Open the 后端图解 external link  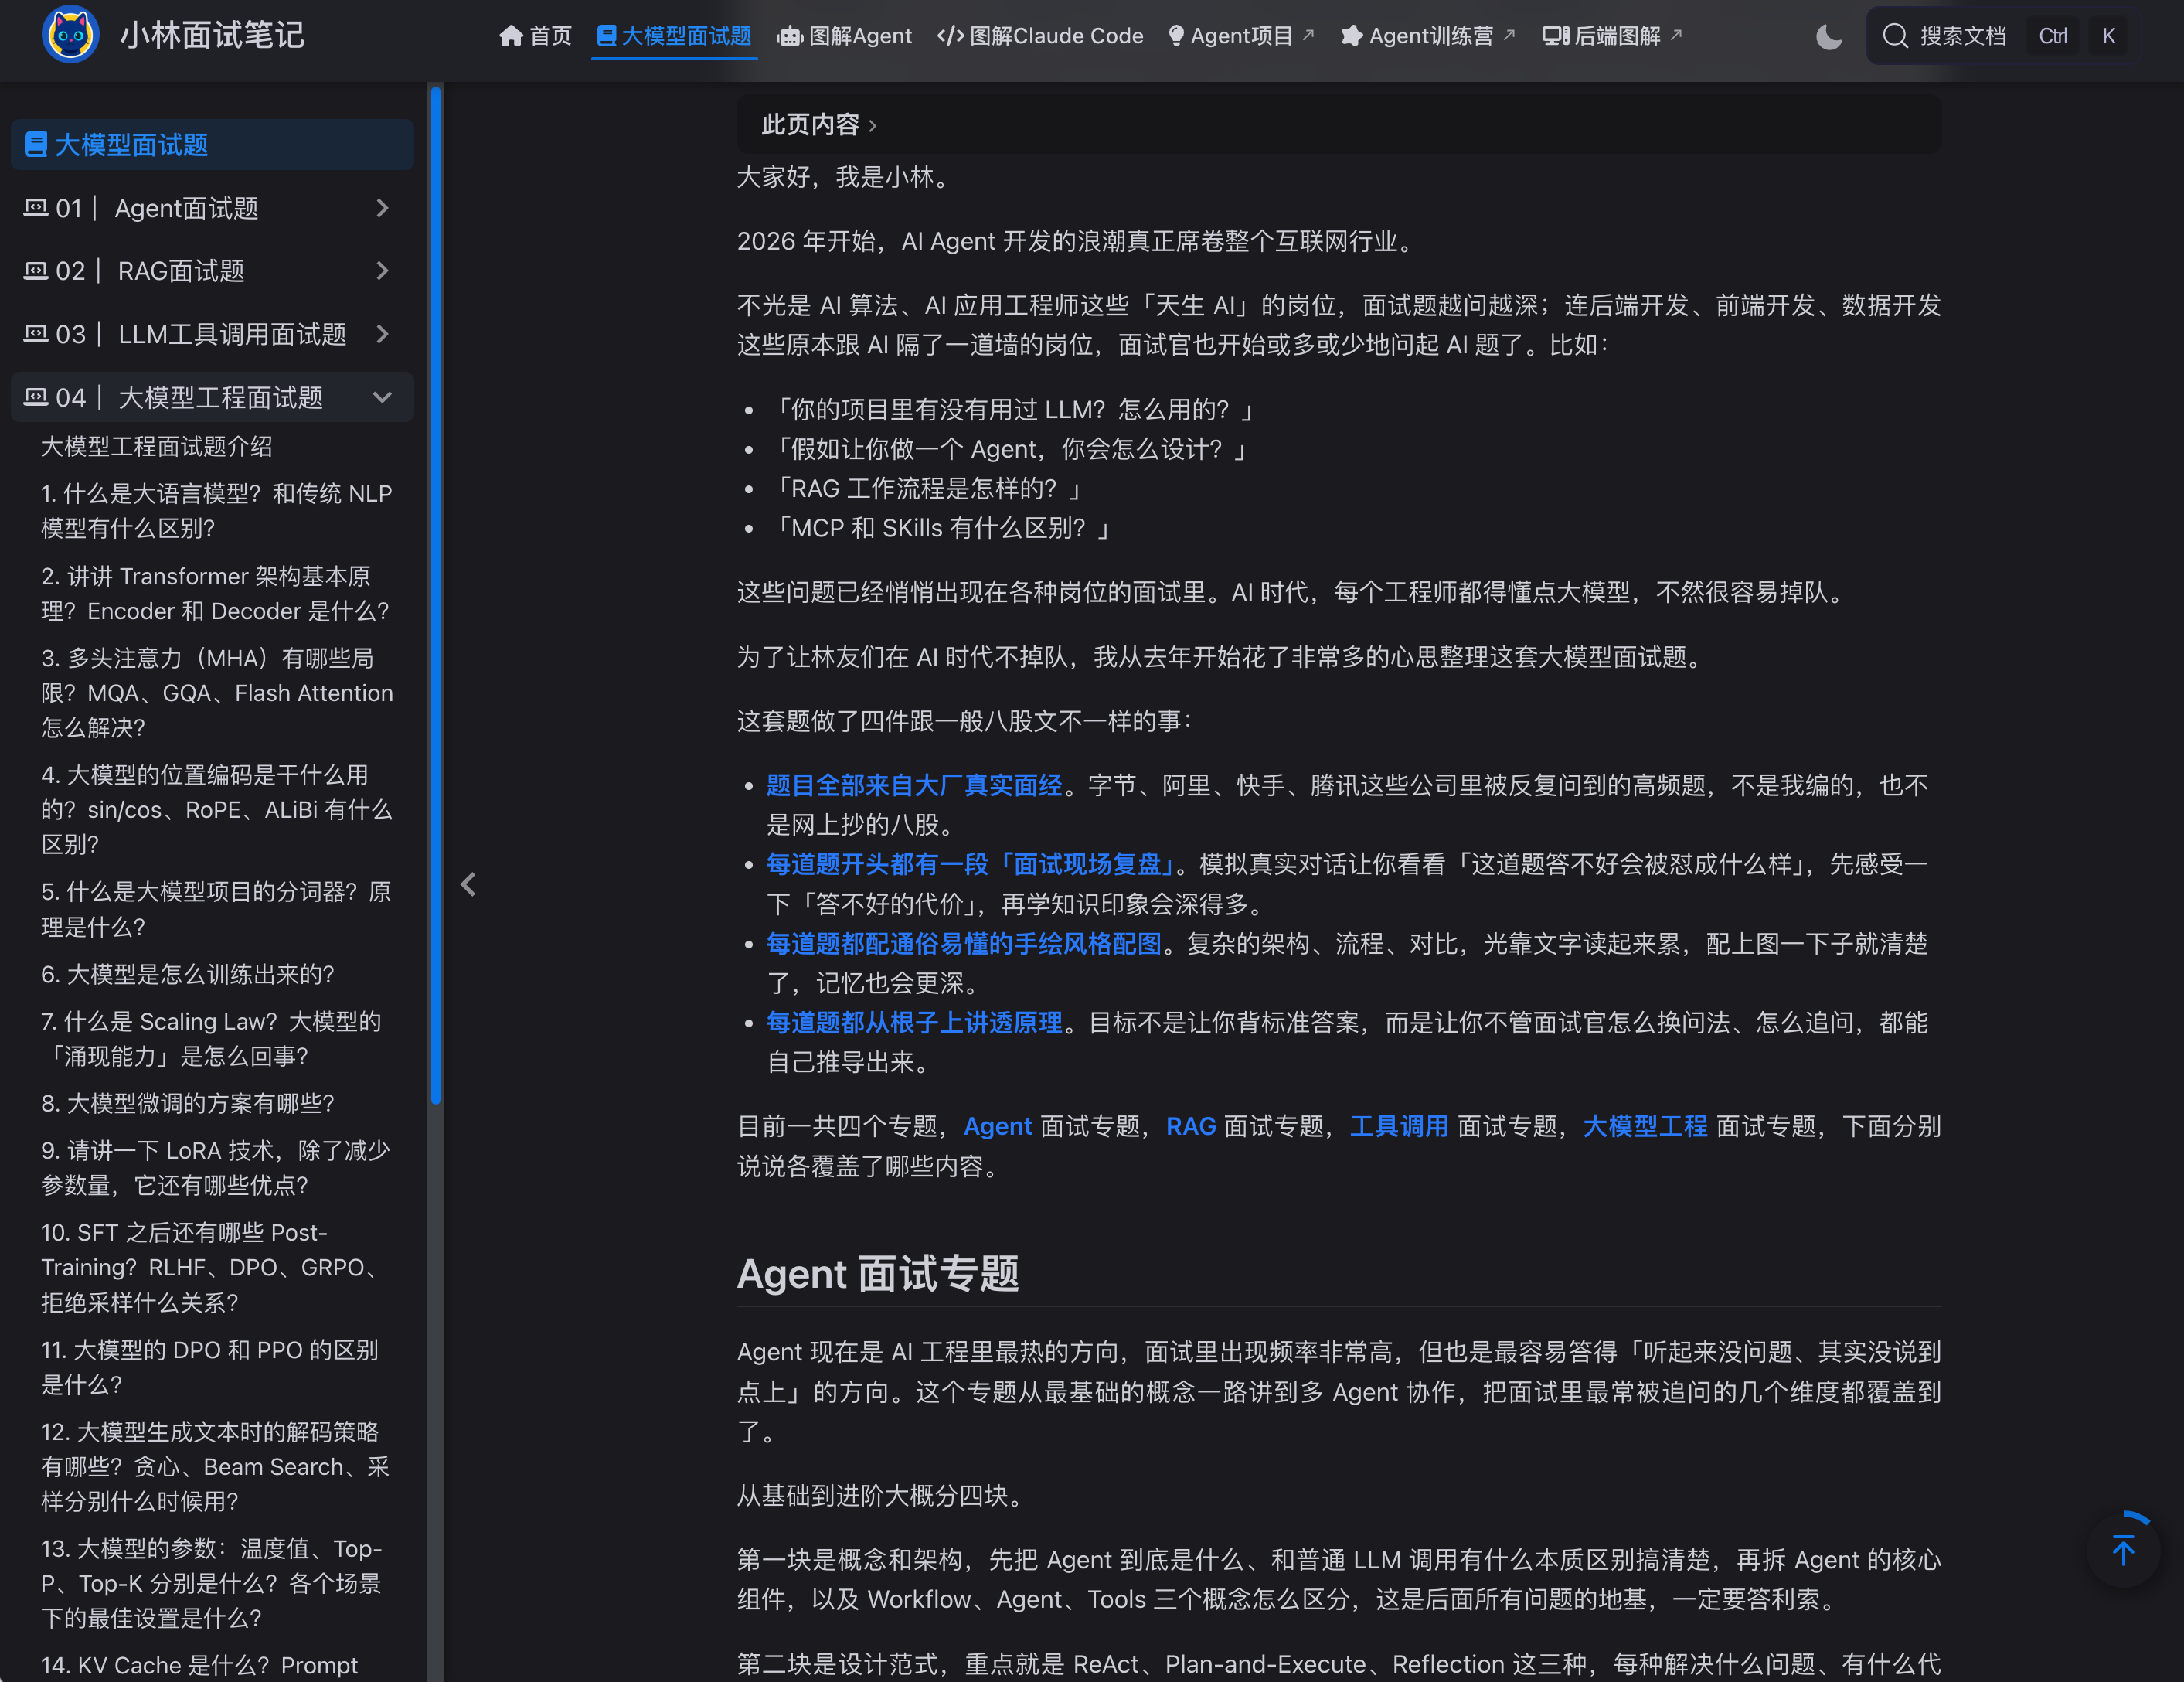click(1612, 36)
